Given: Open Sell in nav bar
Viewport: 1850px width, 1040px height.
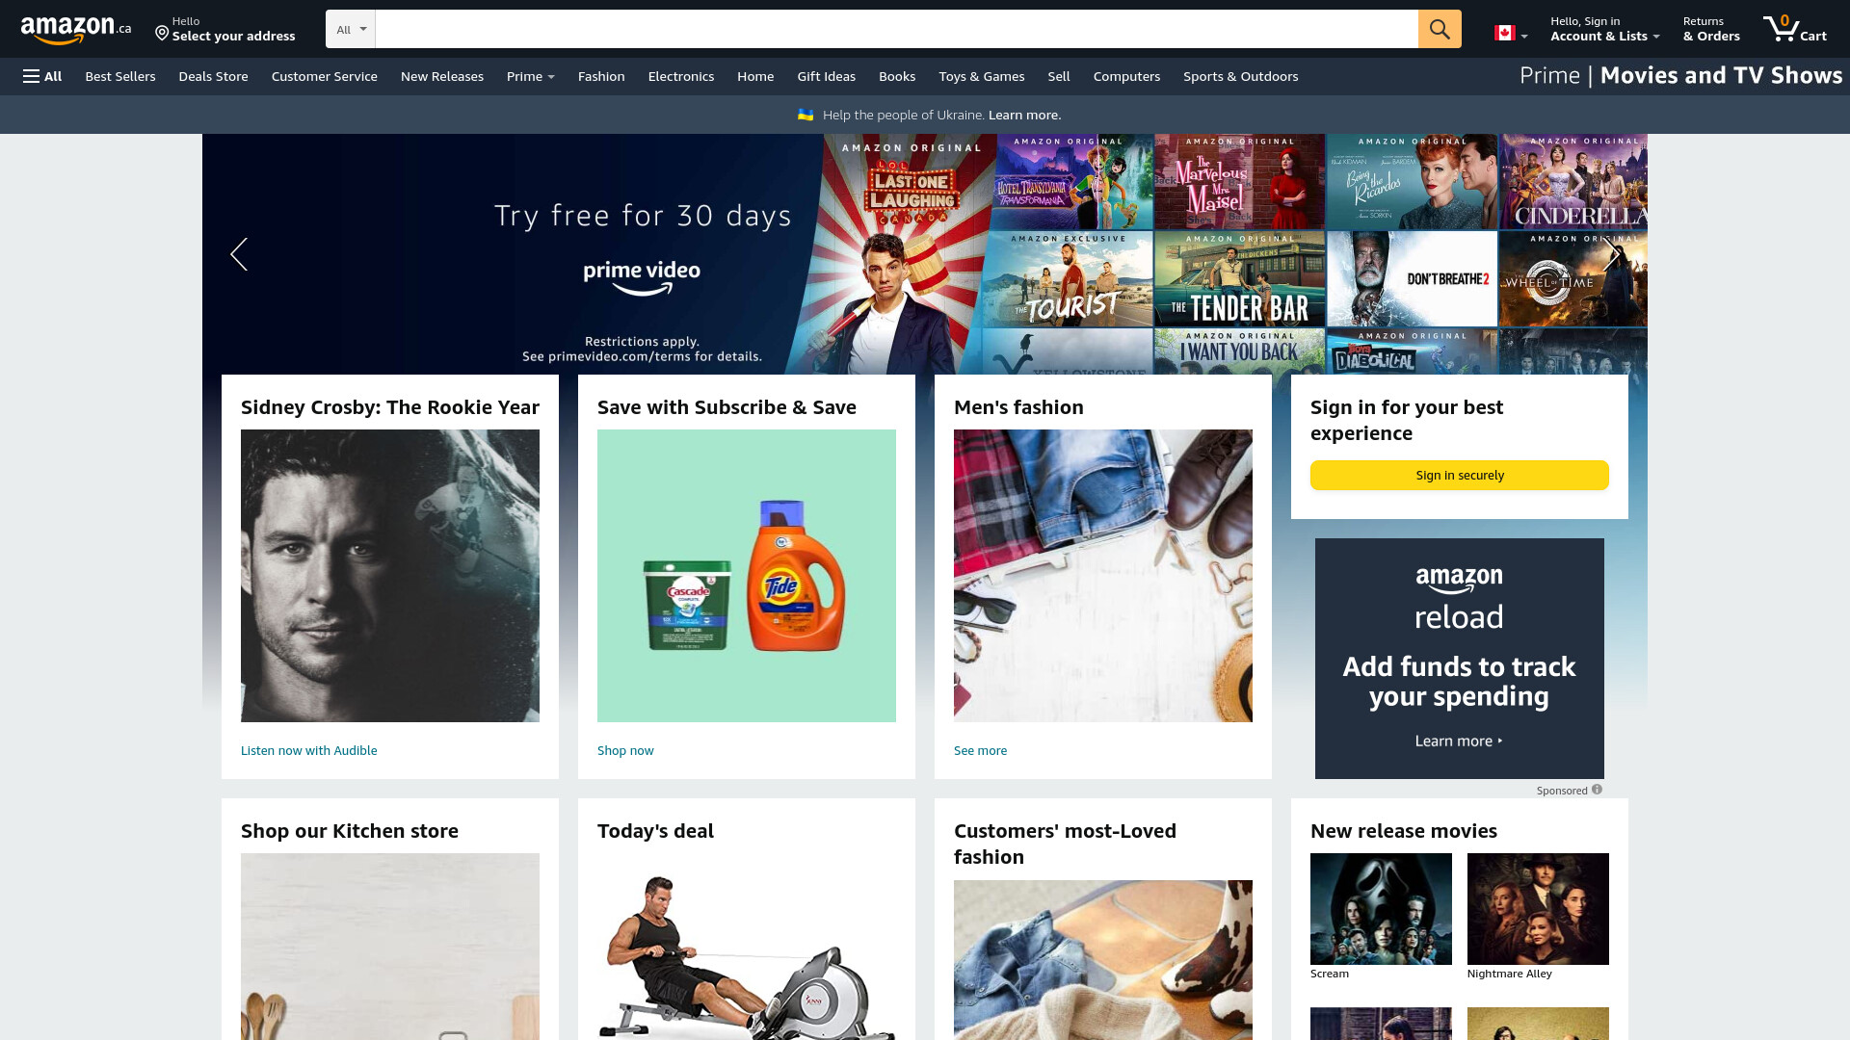Looking at the screenshot, I should [x=1059, y=76].
